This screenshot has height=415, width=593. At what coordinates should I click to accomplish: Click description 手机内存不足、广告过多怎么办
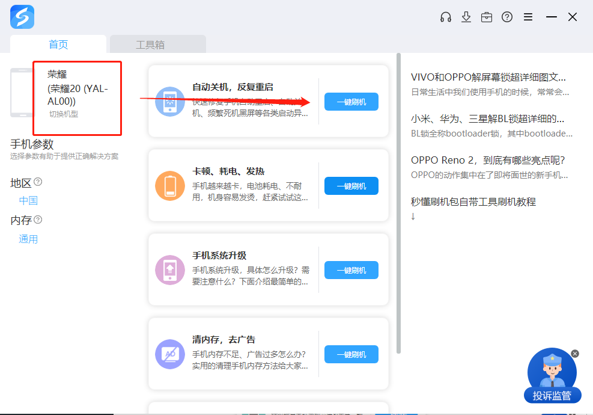click(x=250, y=360)
